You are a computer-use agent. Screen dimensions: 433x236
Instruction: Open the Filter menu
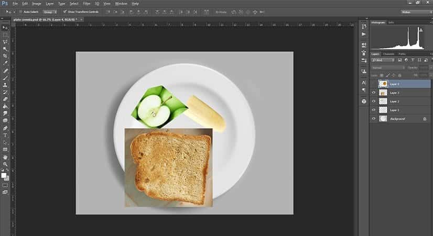pos(85,3)
